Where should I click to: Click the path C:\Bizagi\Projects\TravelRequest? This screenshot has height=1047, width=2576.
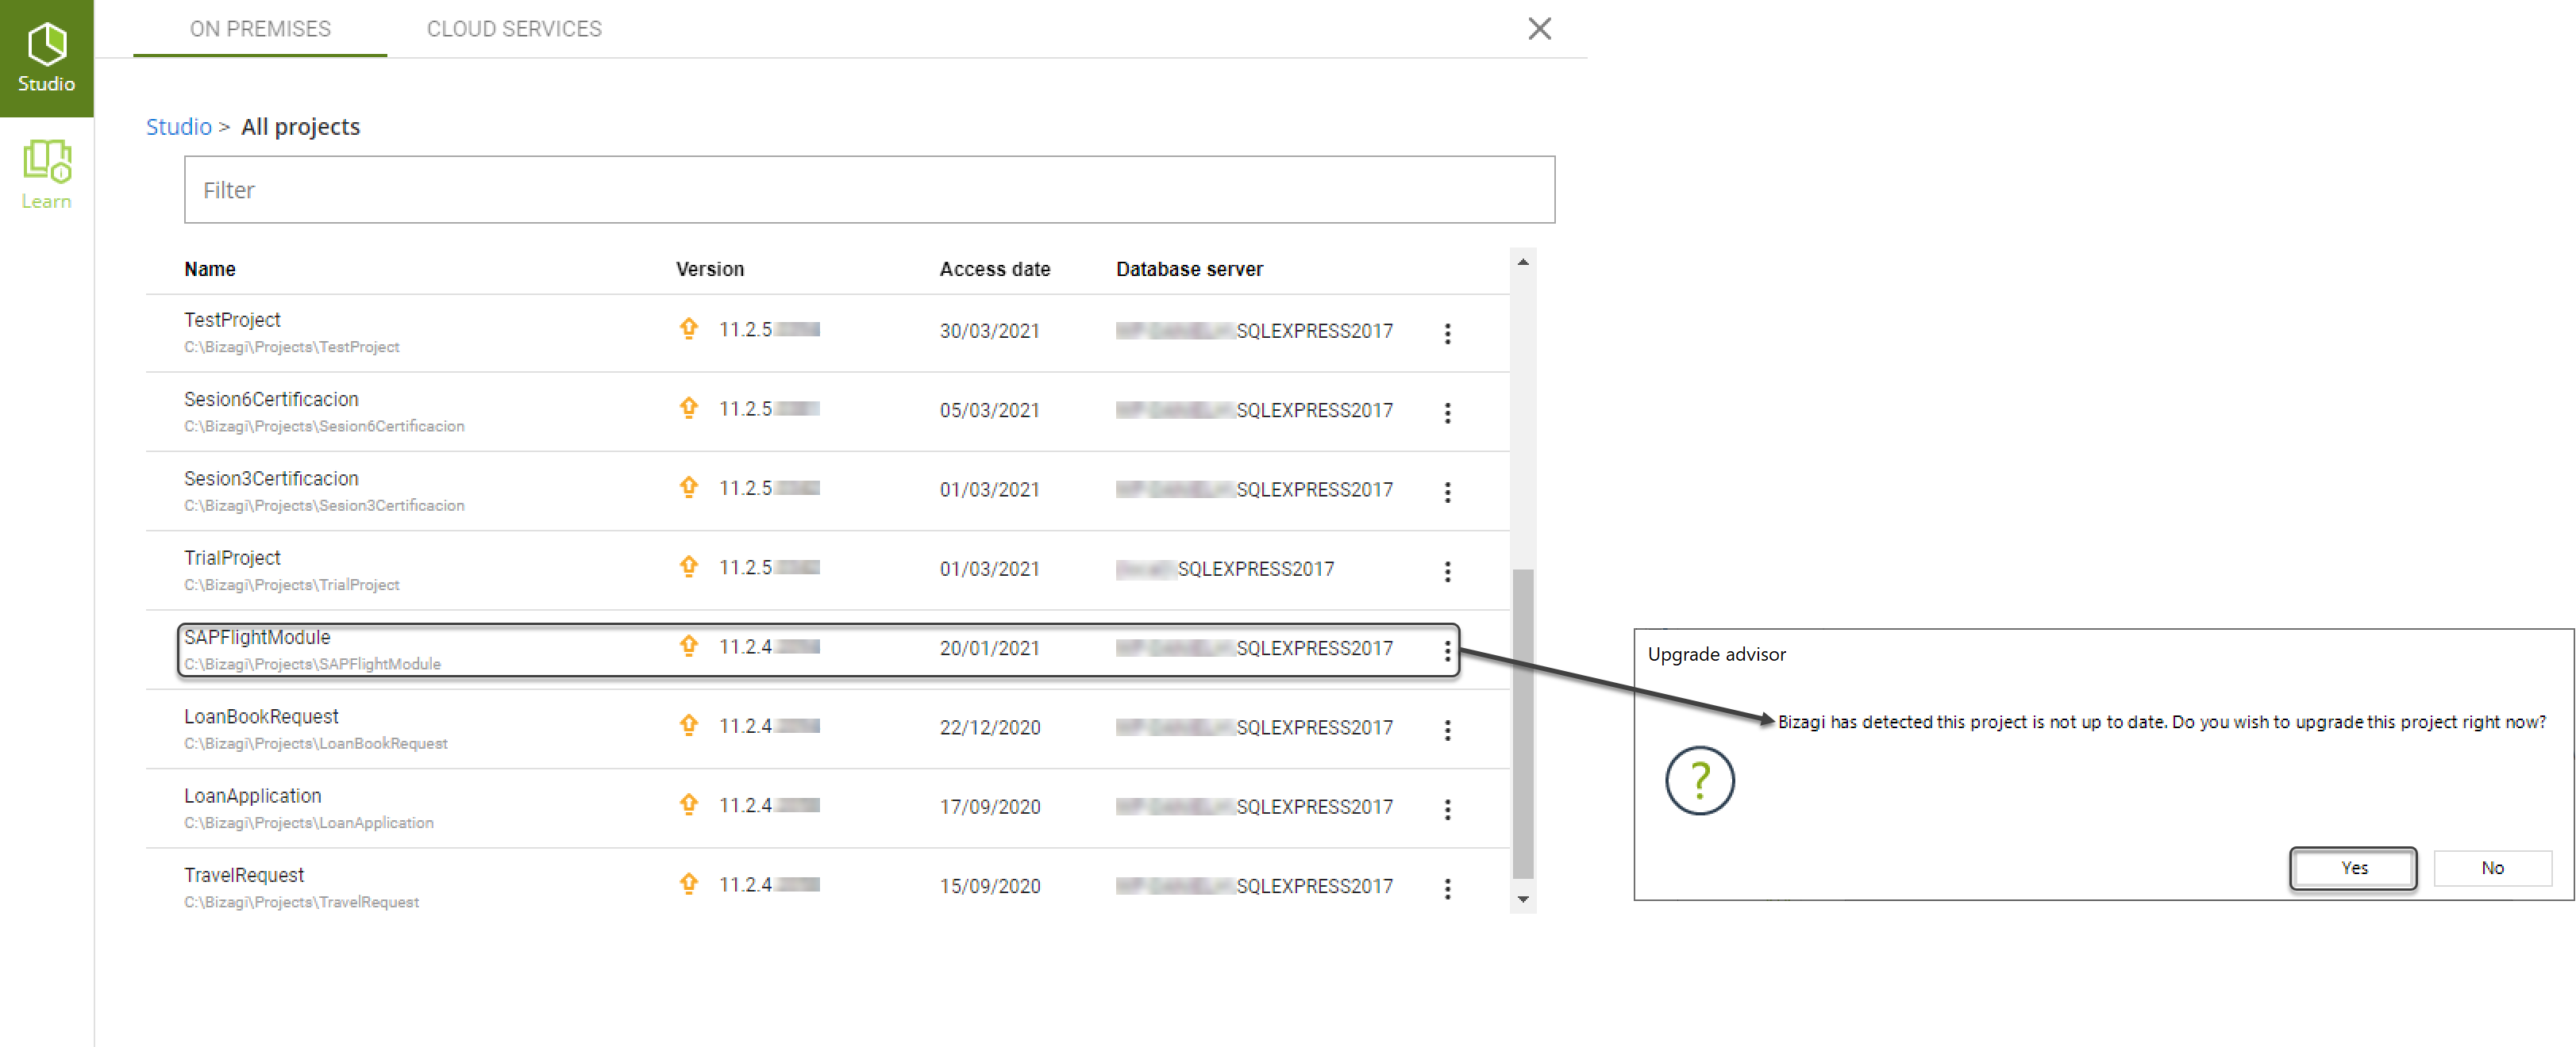point(301,902)
